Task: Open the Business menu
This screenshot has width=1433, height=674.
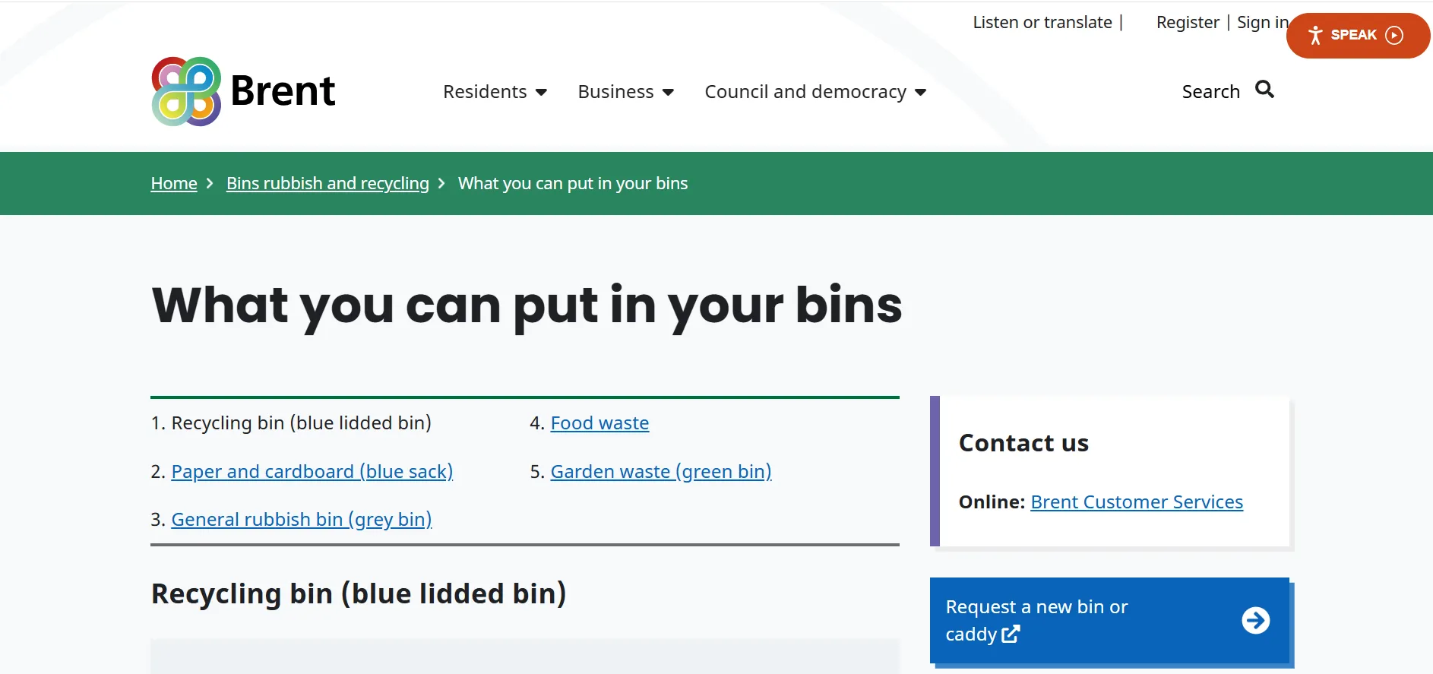Action: (625, 92)
